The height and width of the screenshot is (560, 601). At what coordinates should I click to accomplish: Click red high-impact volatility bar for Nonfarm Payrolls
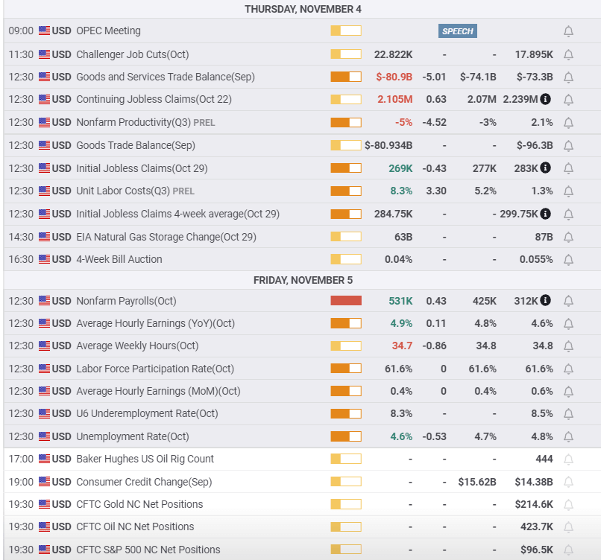(346, 301)
